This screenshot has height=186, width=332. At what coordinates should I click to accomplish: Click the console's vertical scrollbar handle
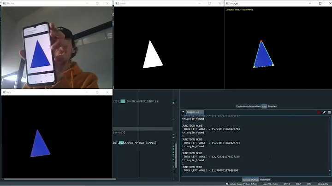tap(329, 170)
